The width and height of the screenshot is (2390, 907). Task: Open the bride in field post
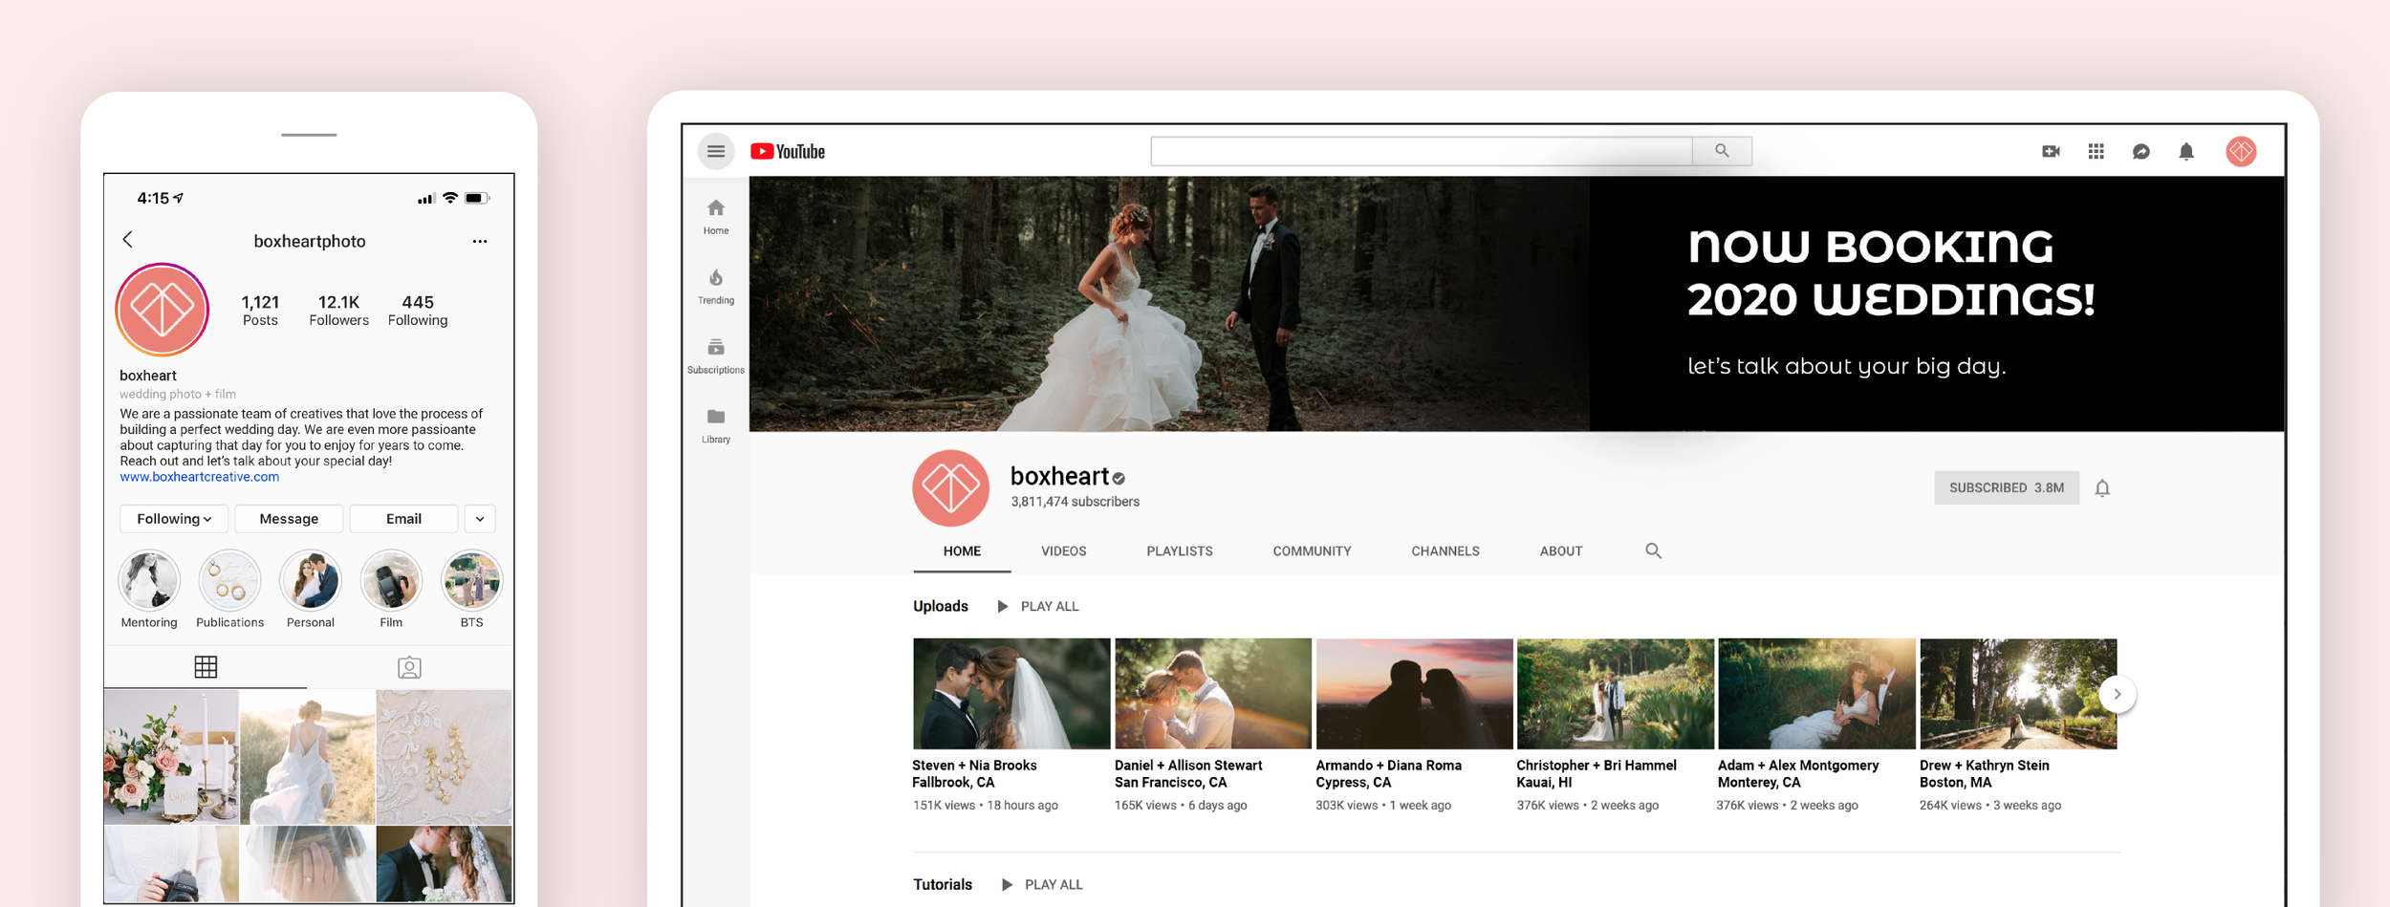[x=308, y=757]
